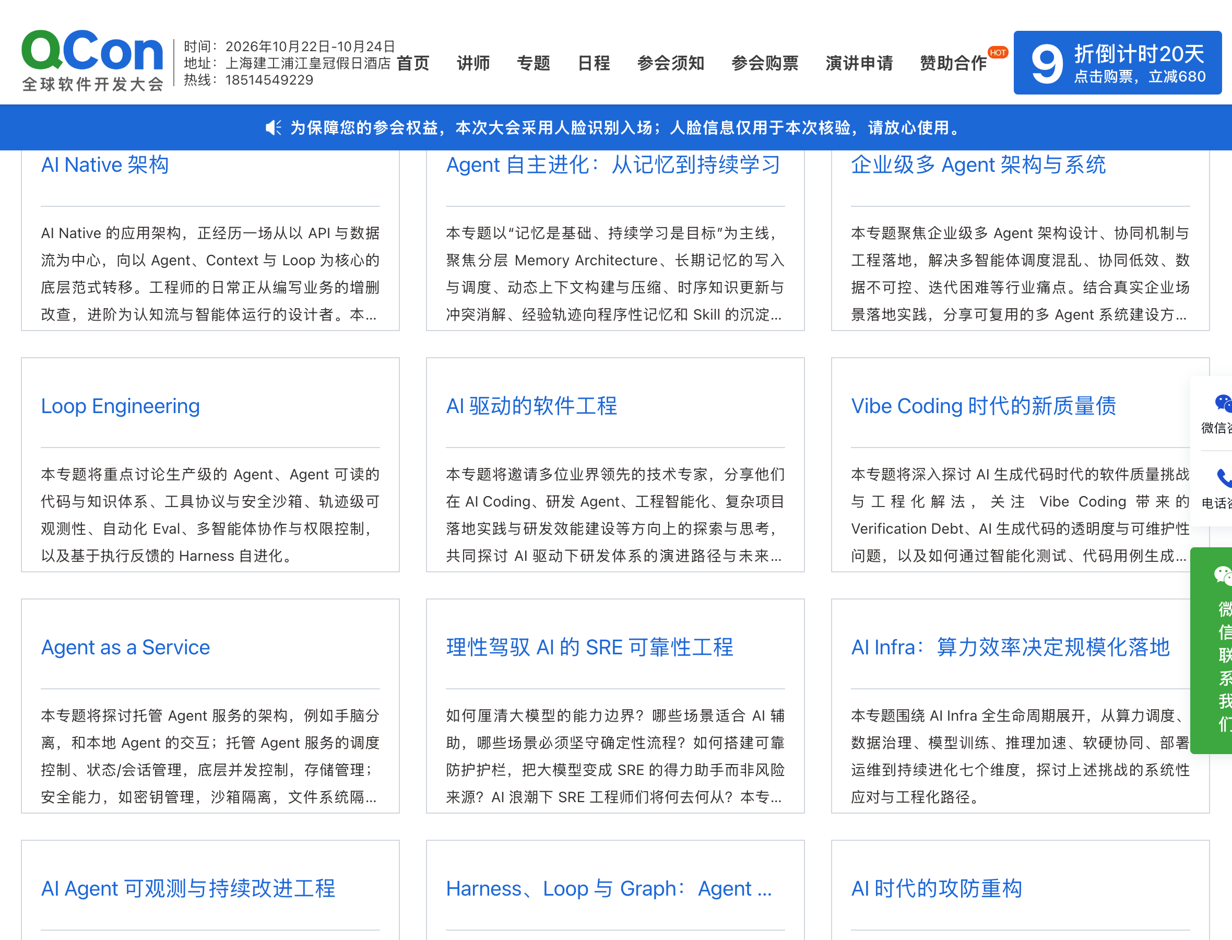Open the Harness、Loop 与 Graph track title
The height and width of the screenshot is (940, 1232).
click(609, 888)
